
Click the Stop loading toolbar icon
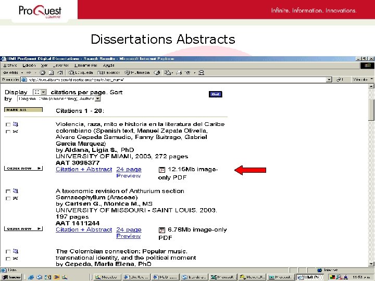click(43, 72)
